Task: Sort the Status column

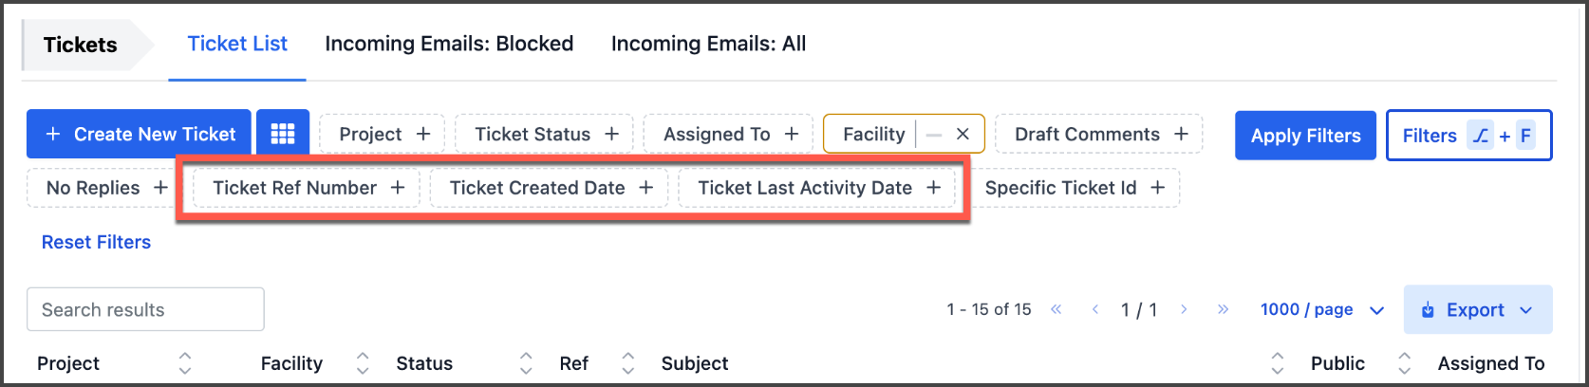Action: (x=526, y=363)
